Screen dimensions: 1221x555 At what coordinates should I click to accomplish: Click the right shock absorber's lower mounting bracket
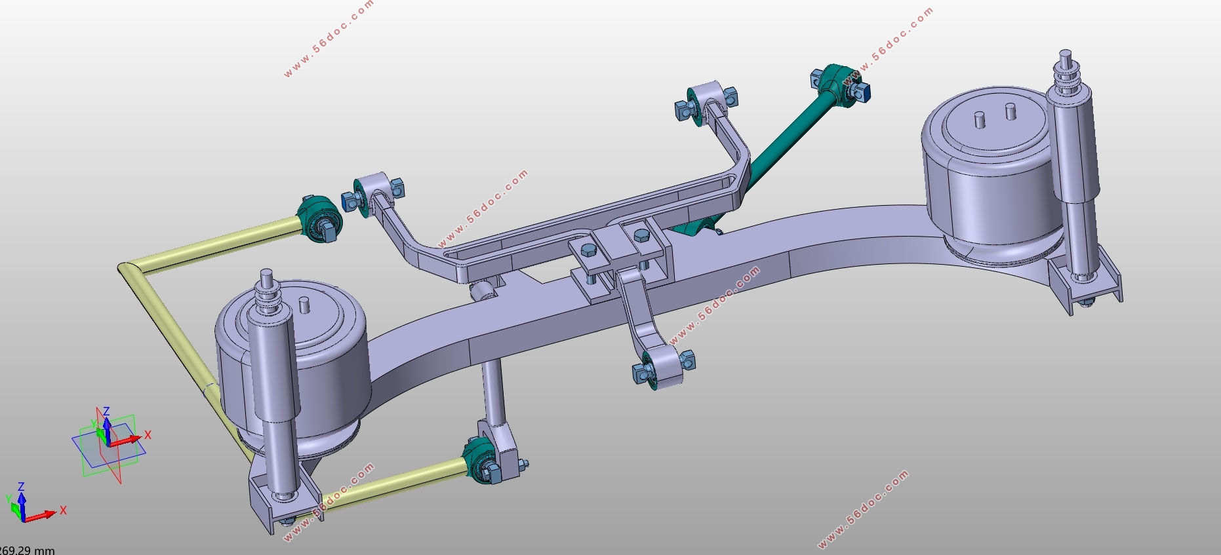pos(1085,283)
